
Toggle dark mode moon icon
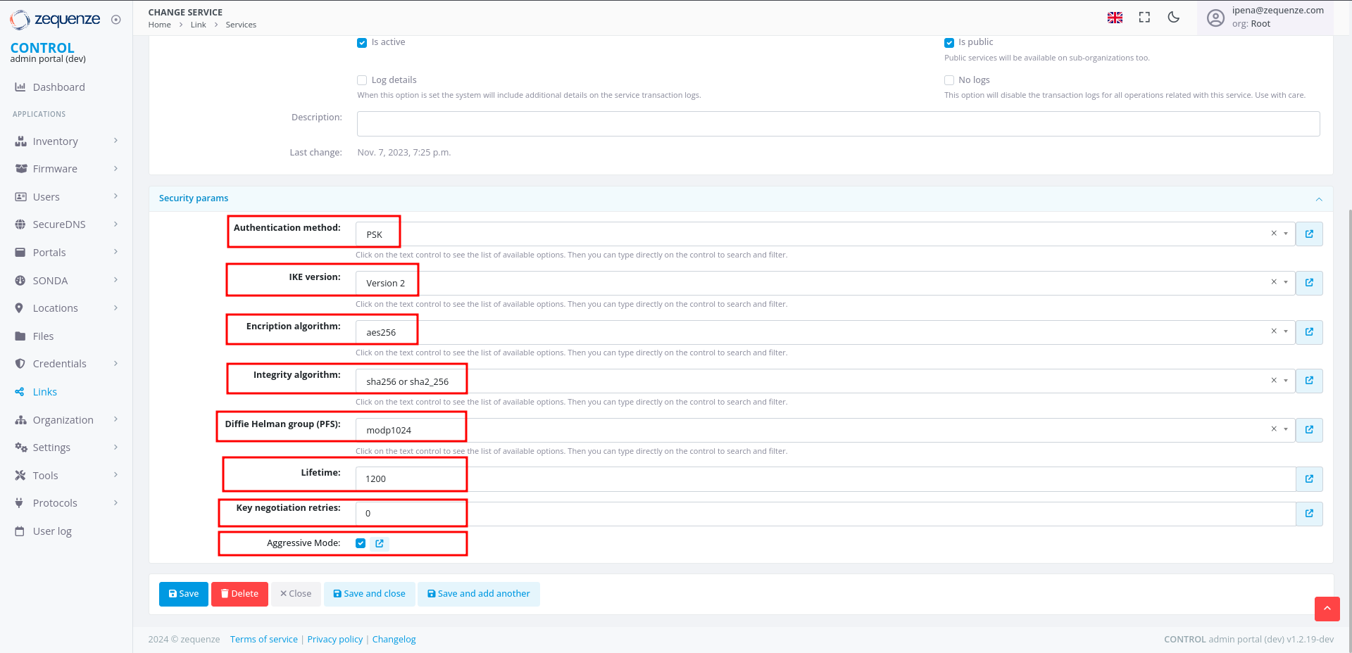[1173, 18]
